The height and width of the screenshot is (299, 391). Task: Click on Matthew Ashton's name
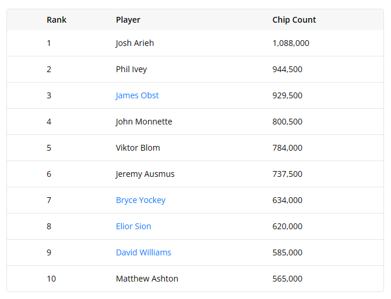[147, 279]
